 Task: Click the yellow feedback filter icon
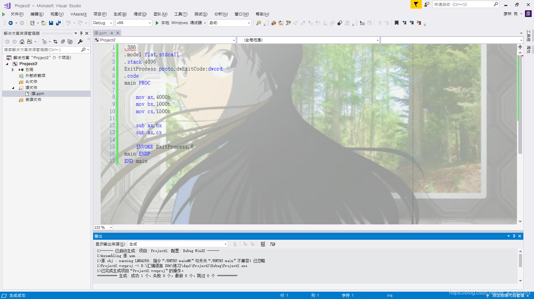click(416, 4)
